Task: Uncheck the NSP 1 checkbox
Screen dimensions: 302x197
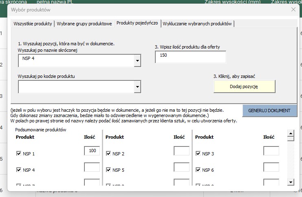Action: click(x=18, y=154)
